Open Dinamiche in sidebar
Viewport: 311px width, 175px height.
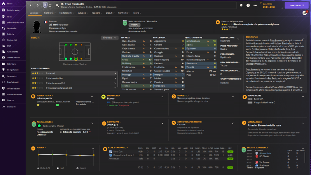[x=12, y=28]
